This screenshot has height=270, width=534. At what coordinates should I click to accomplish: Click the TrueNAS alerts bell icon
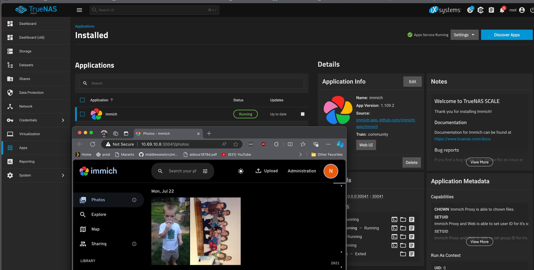(x=502, y=10)
